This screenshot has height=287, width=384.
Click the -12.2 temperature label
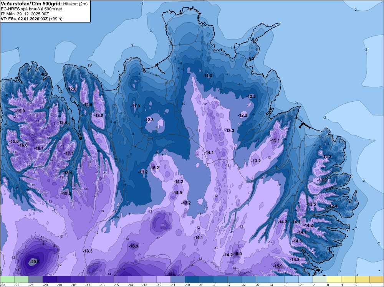click(x=242, y=115)
